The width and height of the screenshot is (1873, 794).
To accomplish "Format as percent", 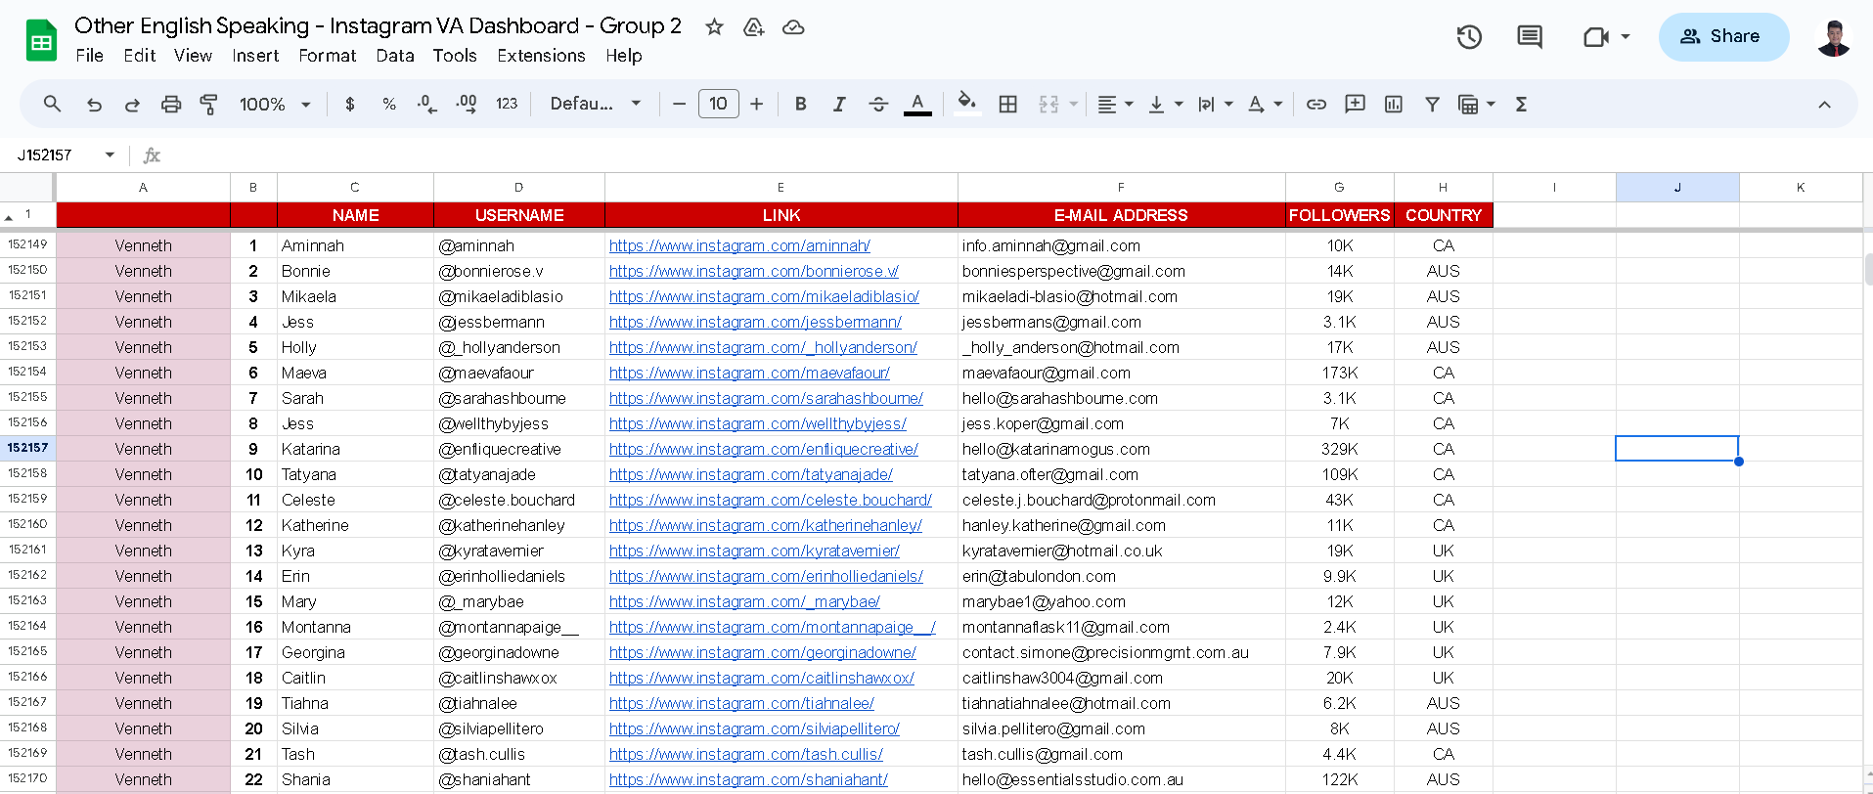I will pos(389,104).
